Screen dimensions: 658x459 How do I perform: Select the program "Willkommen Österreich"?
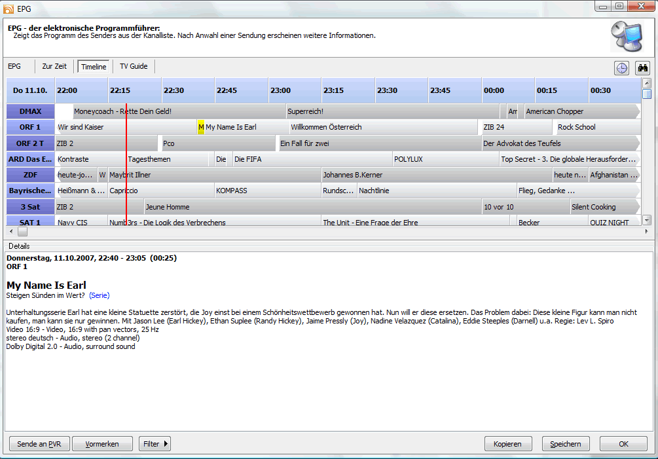coord(383,127)
